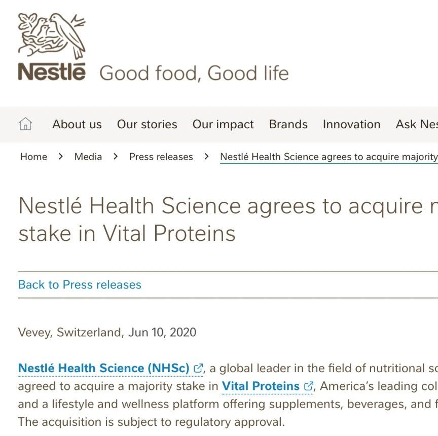Click chevron arrow after Media breadcrumb
Image resolution: width=438 pixels, height=436 pixels.
tap(116, 157)
